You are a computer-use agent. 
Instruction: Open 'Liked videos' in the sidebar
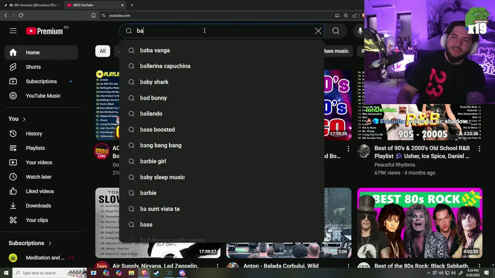(x=41, y=191)
